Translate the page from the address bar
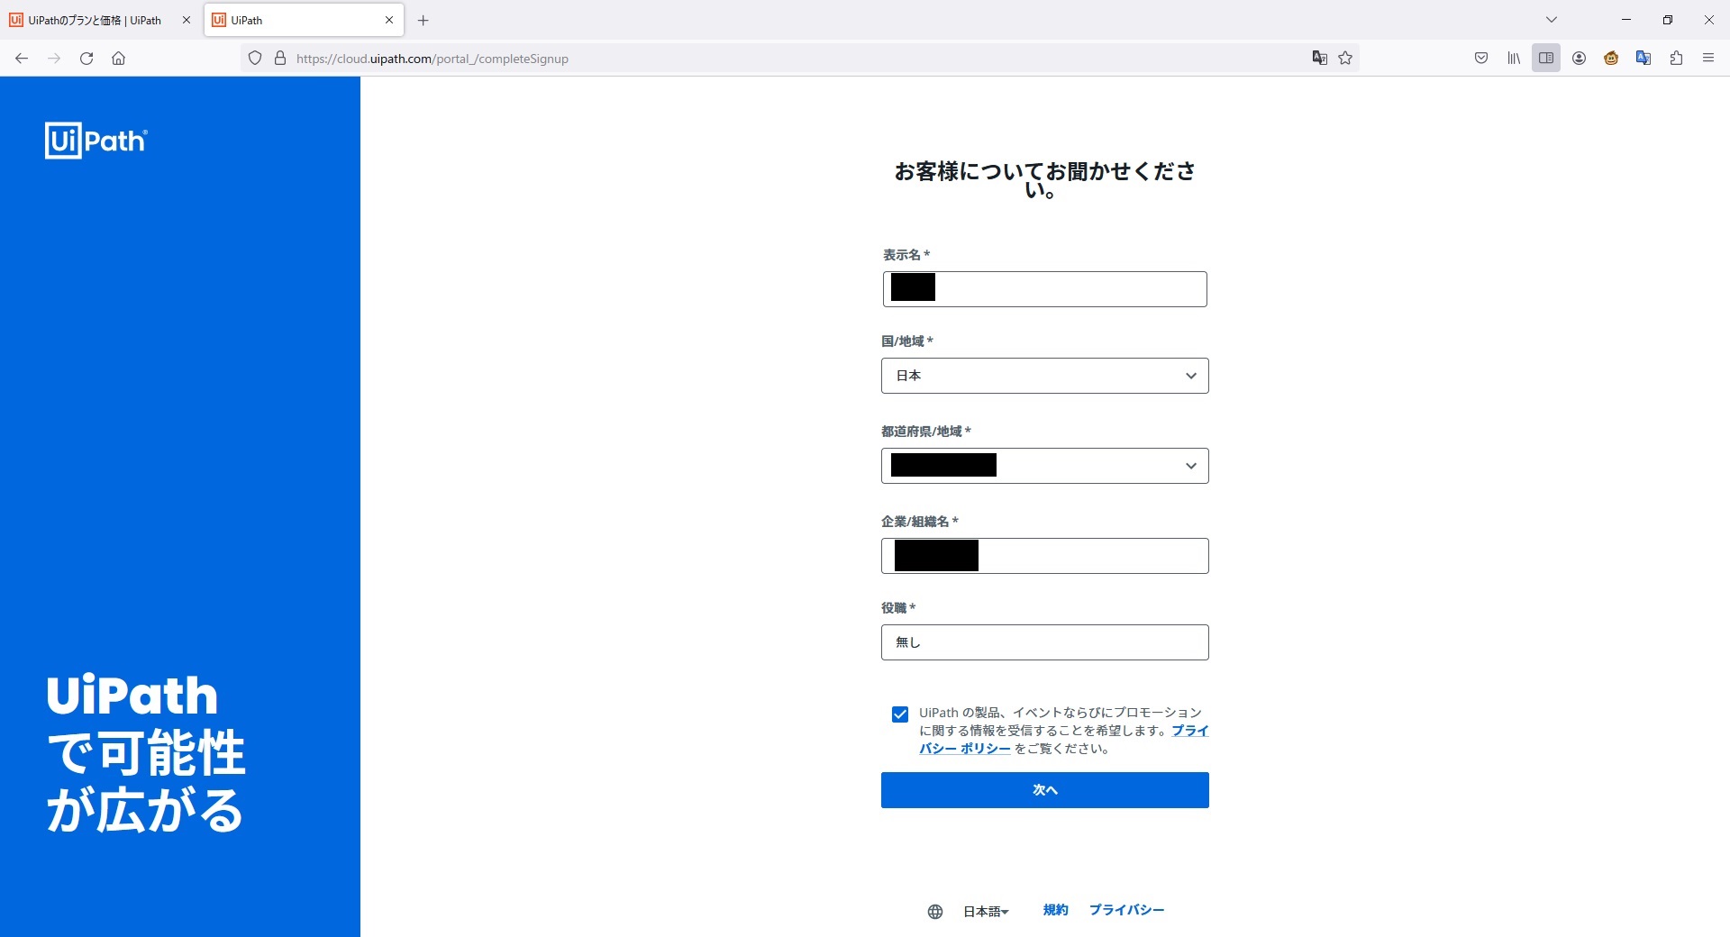The image size is (1730, 937). coord(1319,58)
